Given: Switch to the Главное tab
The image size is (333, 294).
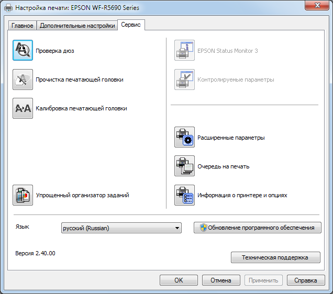Looking at the screenshot, I should tap(23, 26).
